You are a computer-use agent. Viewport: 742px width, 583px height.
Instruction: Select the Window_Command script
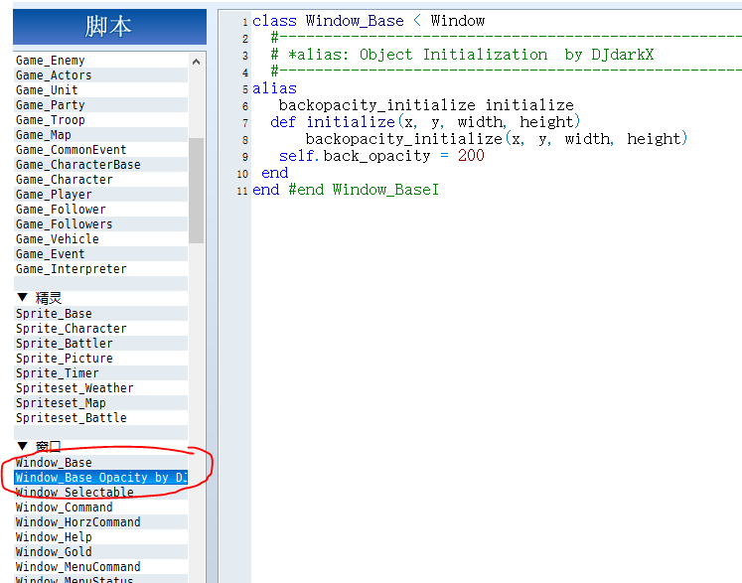tap(100, 508)
